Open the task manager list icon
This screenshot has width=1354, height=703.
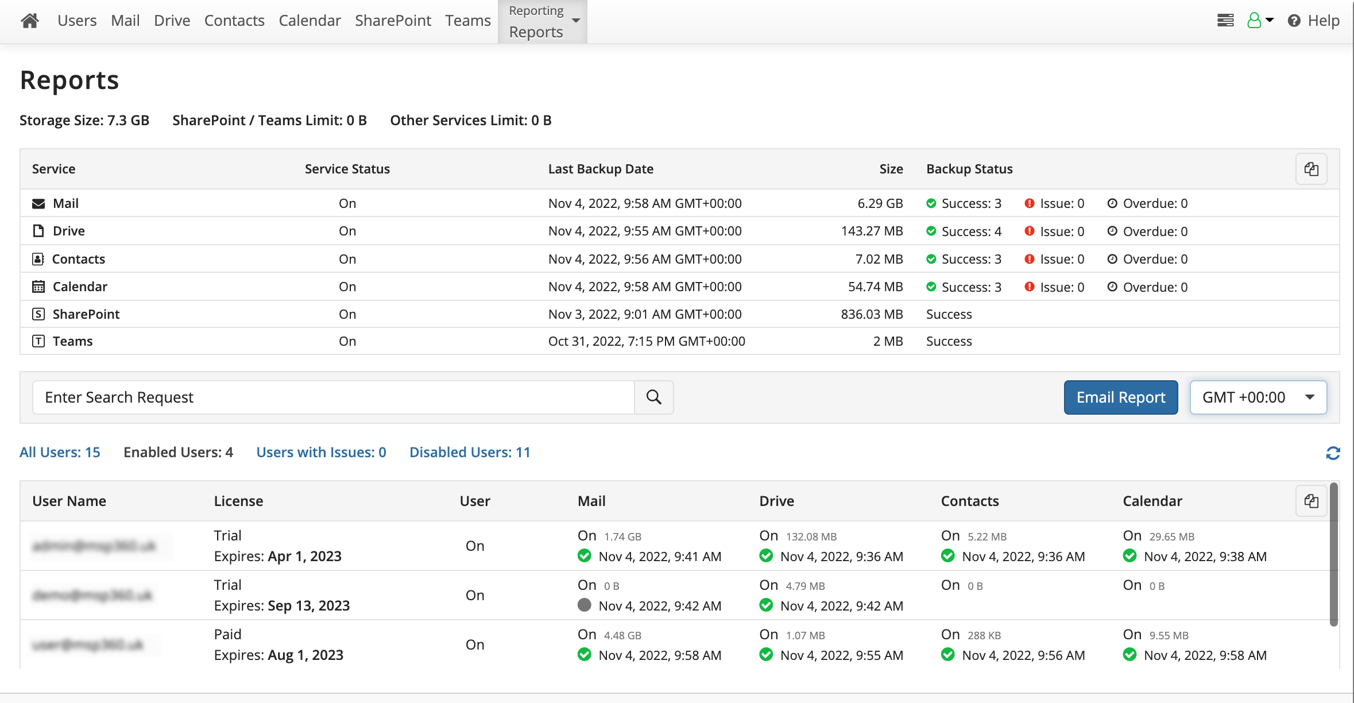click(1225, 21)
